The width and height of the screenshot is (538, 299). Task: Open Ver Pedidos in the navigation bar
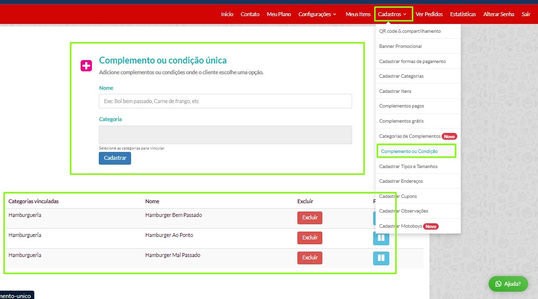tap(429, 14)
